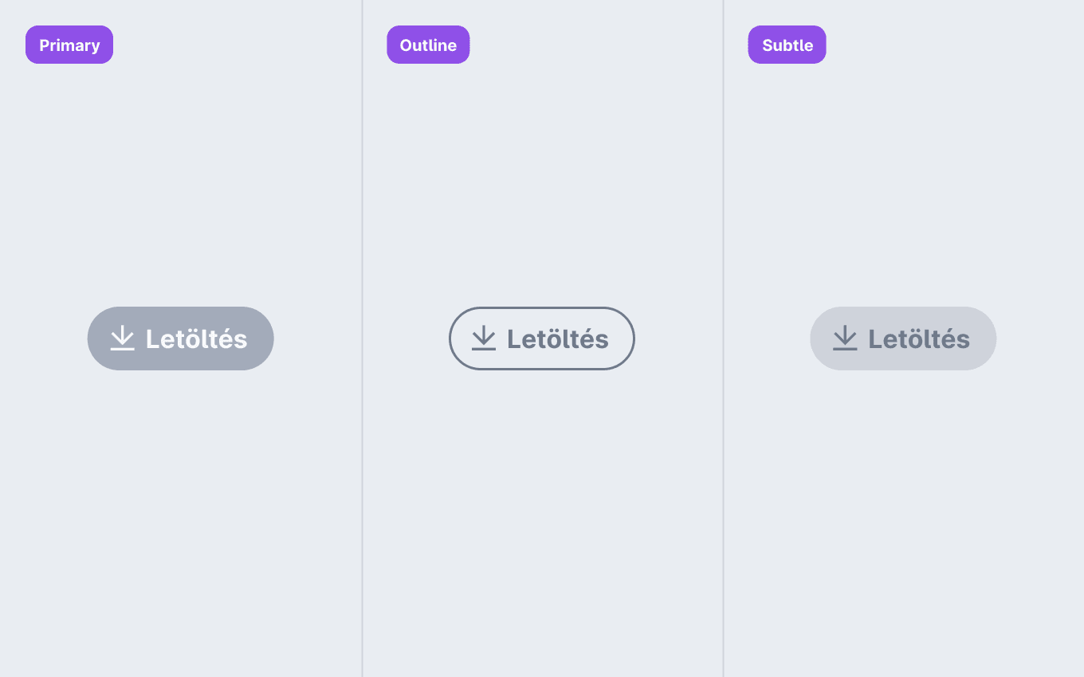Click blank area between Subtle badge and its button
This screenshot has width=1084, height=677.
903,183
